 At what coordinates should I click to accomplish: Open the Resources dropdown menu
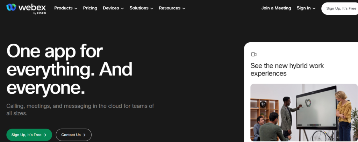[x=172, y=8]
